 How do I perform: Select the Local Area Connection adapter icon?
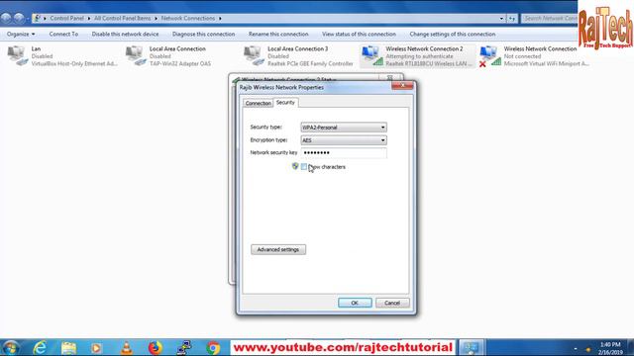click(x=136, y=55)
